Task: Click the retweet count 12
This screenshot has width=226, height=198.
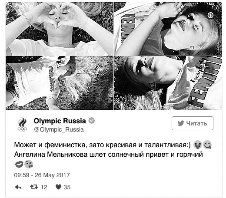Action: click(44, 187)
